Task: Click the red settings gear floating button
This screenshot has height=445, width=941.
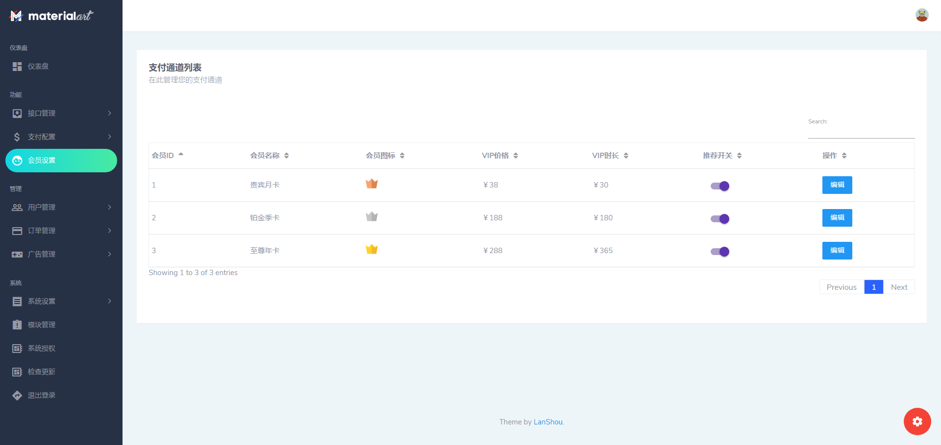Action: 917,421
